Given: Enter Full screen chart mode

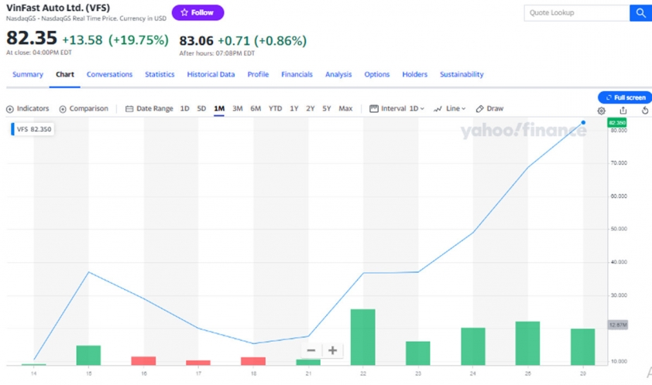Looking at the screenshot, I should (x=625, y=97).
